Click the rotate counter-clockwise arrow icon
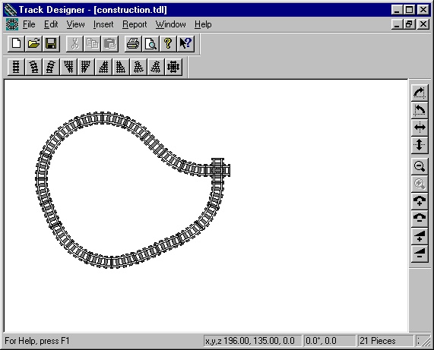This screenshot has width=434, height=350. coord(420,110)
